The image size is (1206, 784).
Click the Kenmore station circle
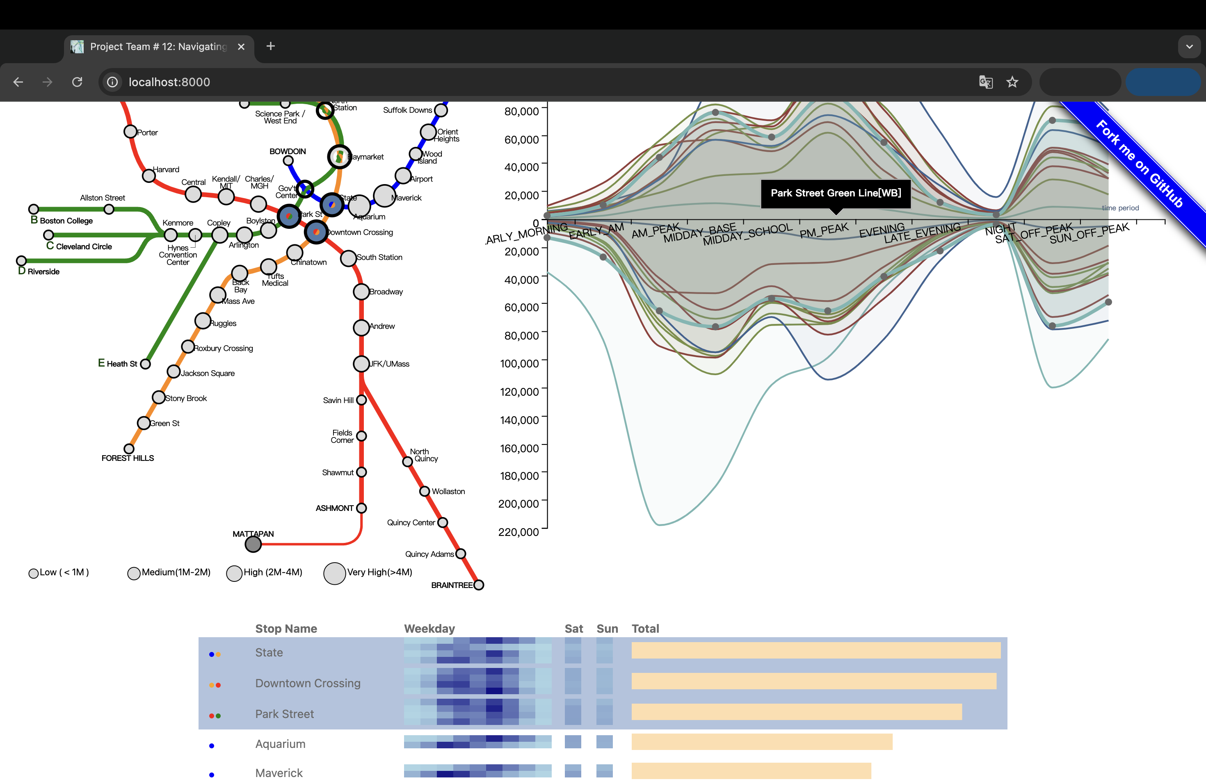[x=171, y=235]
